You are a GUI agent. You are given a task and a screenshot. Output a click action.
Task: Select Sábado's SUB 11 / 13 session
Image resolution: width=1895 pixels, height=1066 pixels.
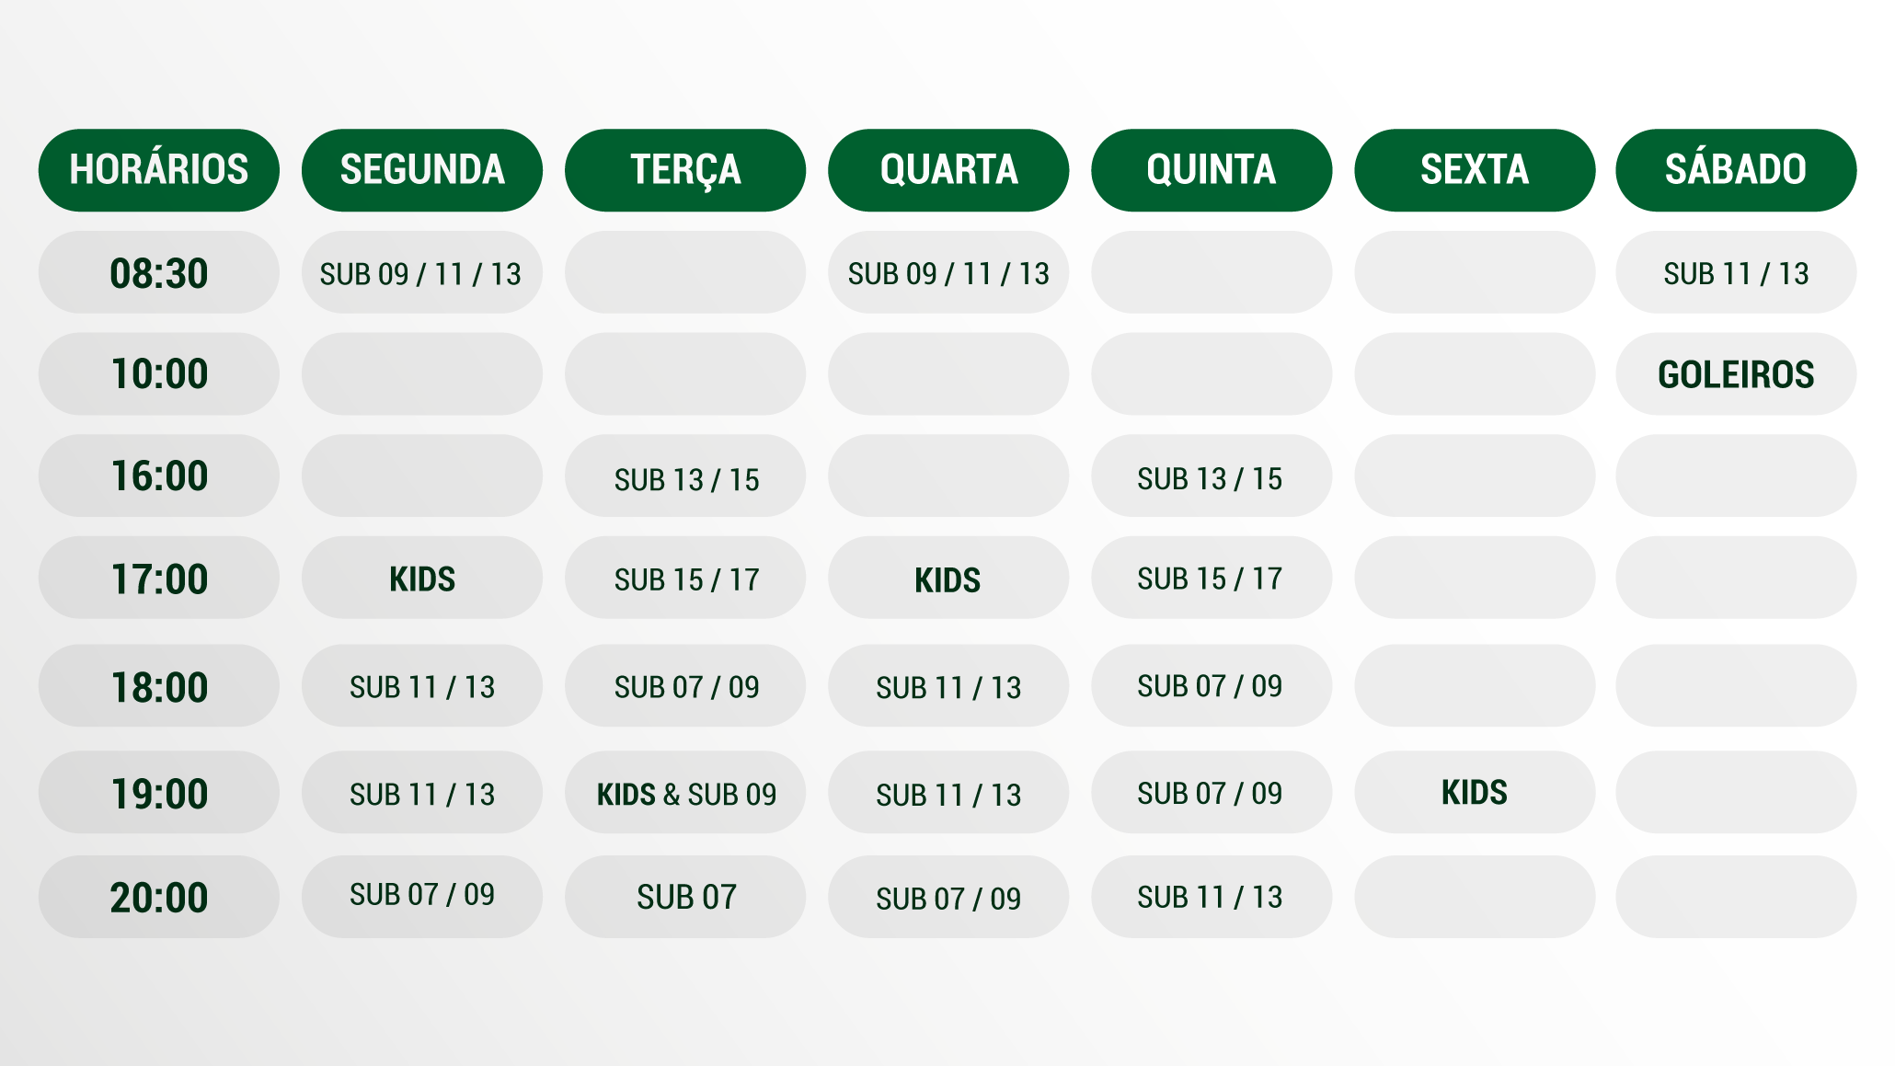1736,273
